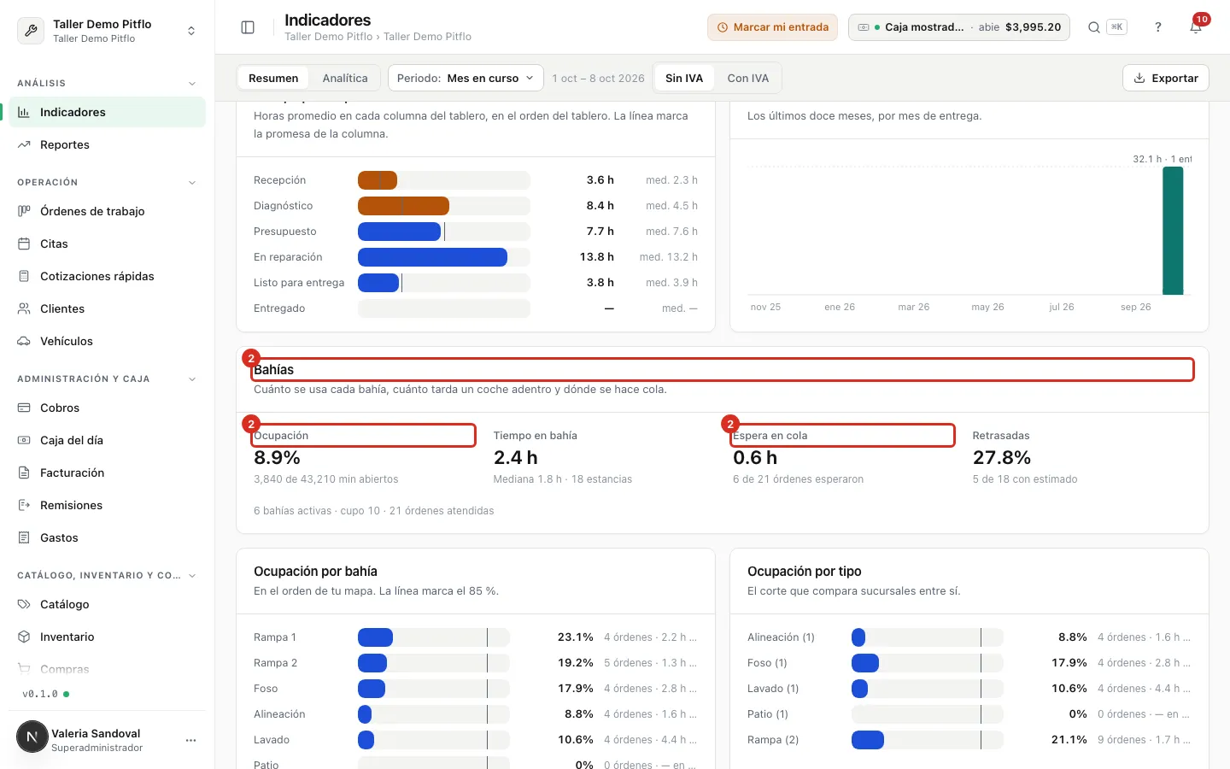Open Valeria Sandoval user options menu
The height and width of the screenshot is (769, 1230).
click(x=190, y=740)
